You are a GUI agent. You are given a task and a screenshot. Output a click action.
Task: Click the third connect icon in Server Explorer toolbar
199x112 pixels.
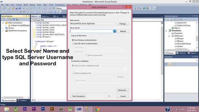pos(17,19)
